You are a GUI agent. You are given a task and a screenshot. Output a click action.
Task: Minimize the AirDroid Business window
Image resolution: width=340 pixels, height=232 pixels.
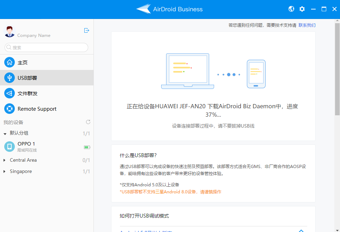click(x=313, y=9)
